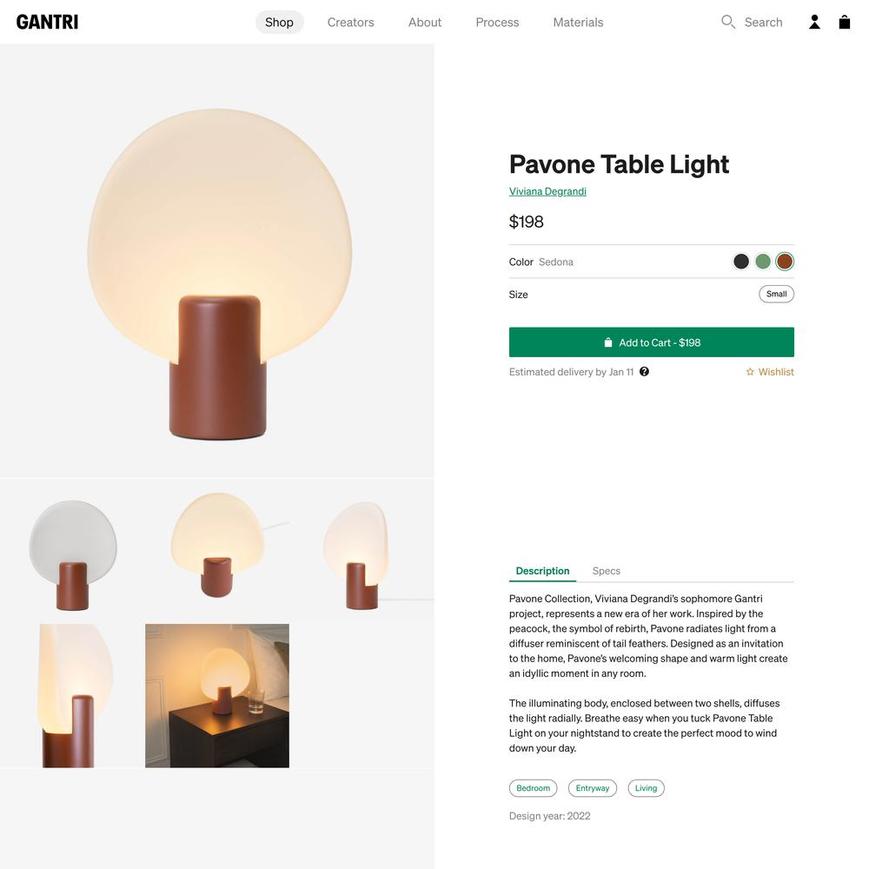Click the delivery estimate help icon
Viewport: 869px width, 869px height.
coord(644,371)
